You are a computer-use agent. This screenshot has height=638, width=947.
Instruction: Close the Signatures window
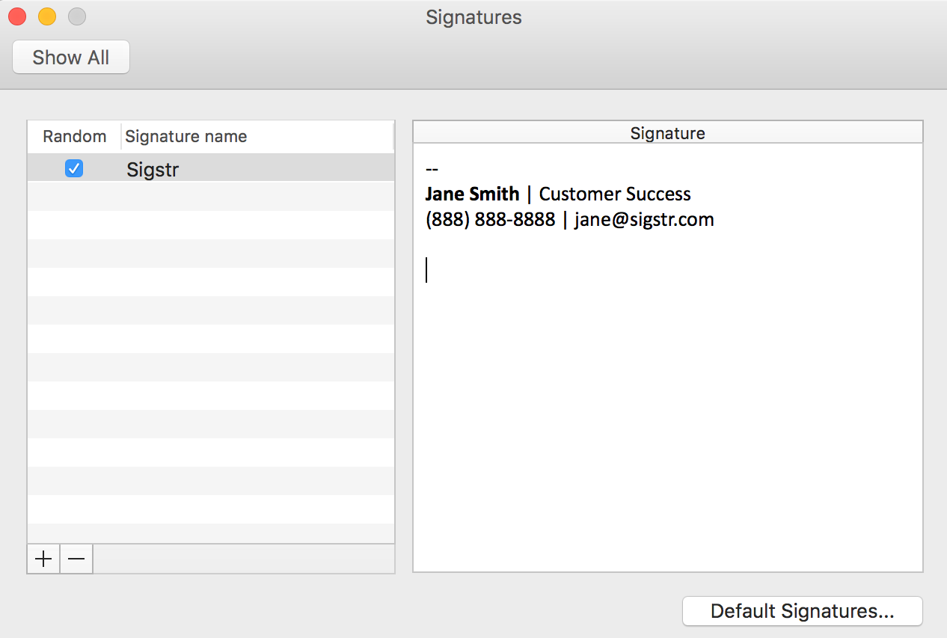click(x=17, y=16)
